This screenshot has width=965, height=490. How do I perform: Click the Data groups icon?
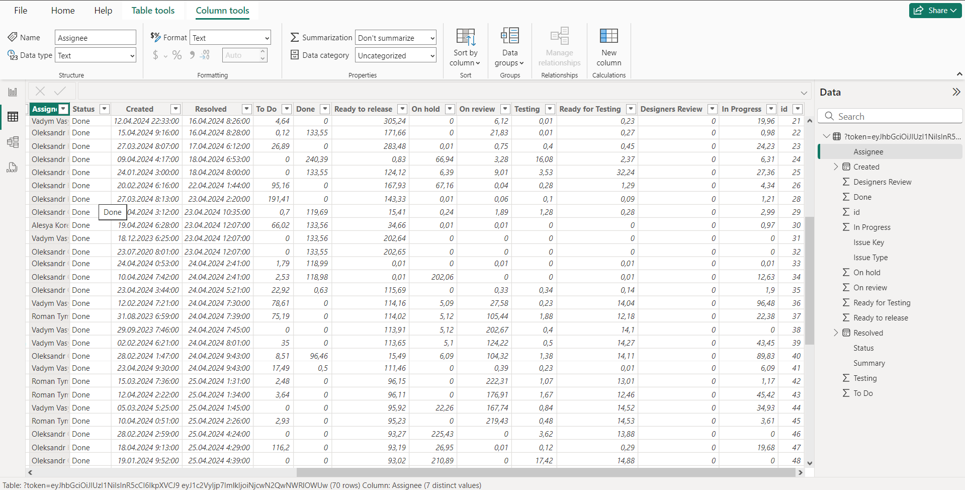click(509, 36)
